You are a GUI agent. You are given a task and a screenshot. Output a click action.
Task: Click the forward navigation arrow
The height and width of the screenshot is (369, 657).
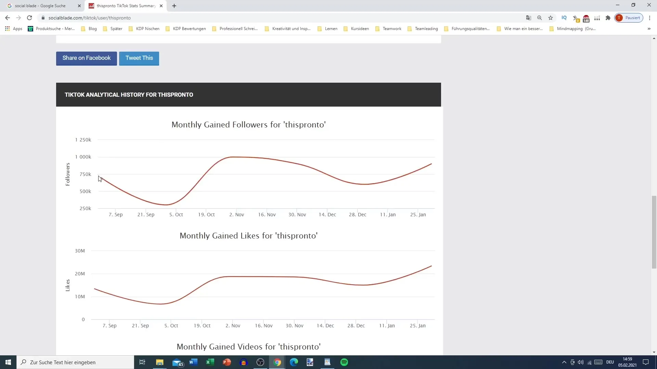click(x=18, y=18)
